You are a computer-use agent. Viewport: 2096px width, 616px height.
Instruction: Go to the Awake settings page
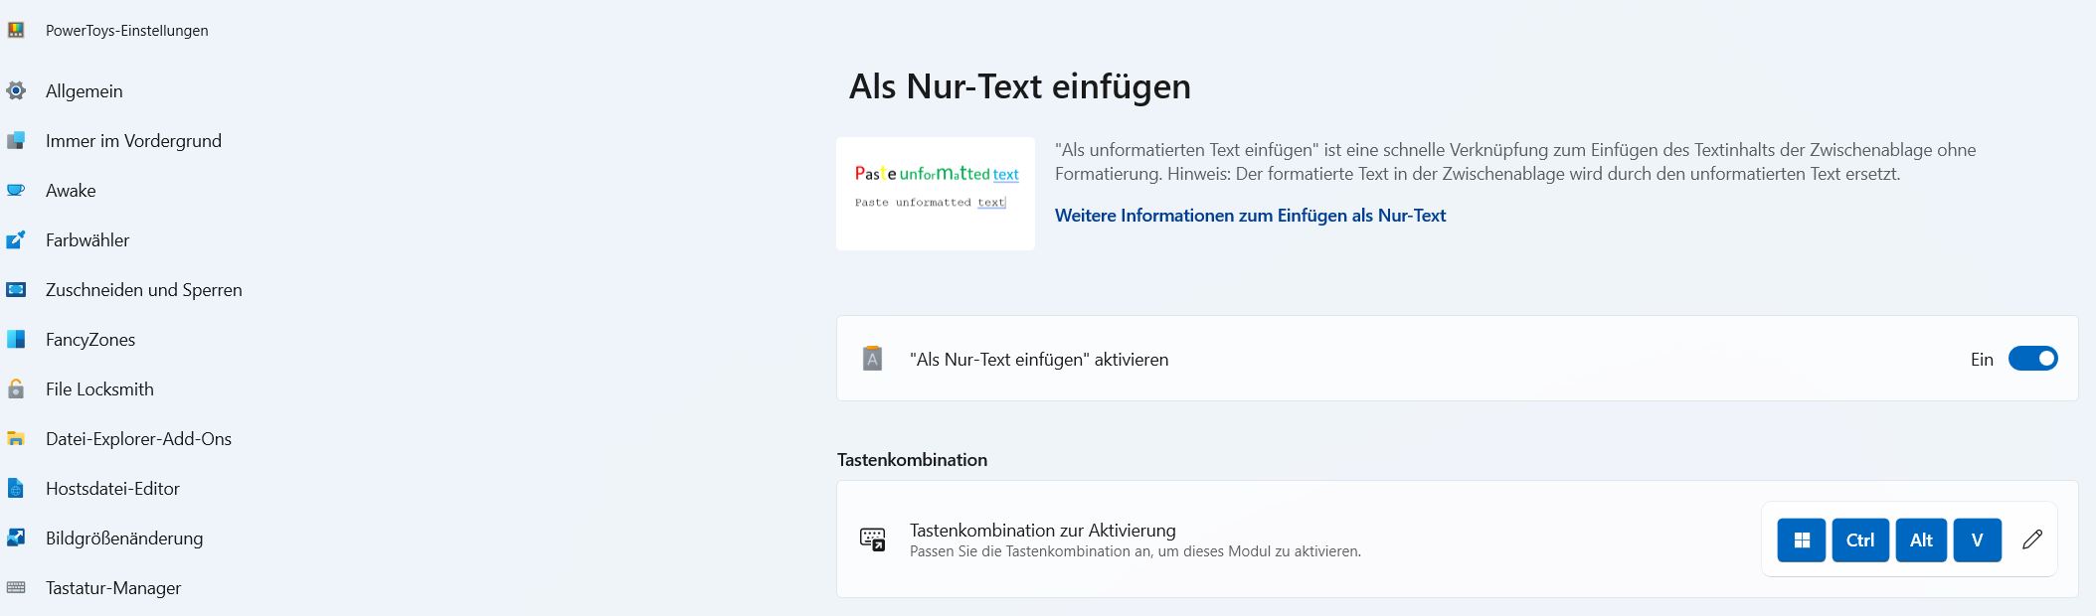(x=71, y=191)
